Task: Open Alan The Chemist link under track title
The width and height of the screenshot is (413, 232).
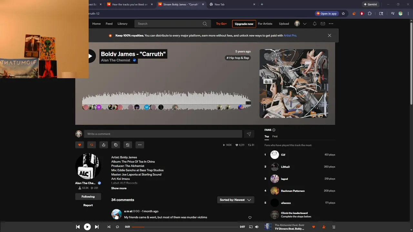Action: [116, 60]
